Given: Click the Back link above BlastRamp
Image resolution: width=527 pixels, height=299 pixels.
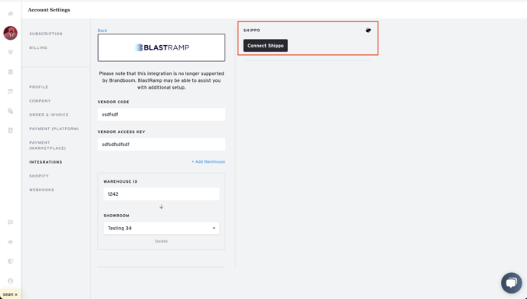Looking at the screenshot, I should 102,31.
